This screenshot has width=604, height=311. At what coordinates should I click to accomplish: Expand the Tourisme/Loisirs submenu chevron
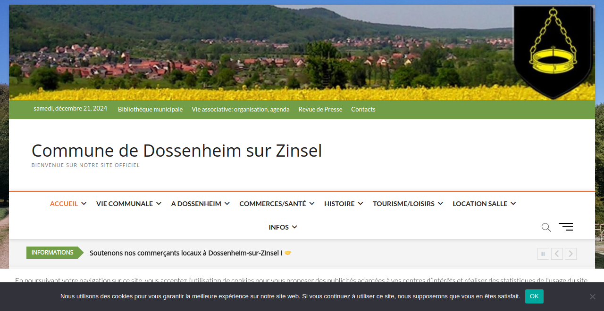point(440,204)
